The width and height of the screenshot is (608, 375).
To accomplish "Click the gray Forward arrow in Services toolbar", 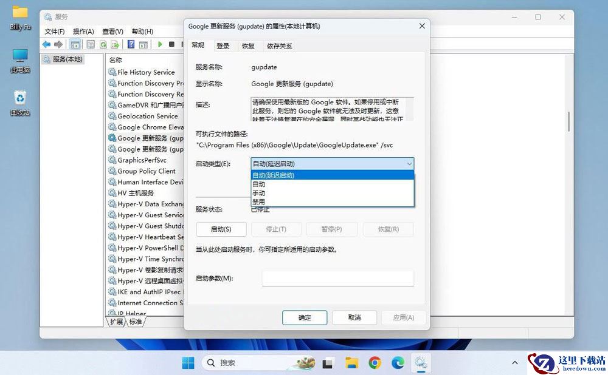I will point(58,44).
